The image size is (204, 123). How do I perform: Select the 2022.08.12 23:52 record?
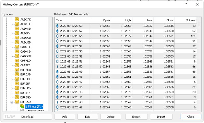click(126, 56)
